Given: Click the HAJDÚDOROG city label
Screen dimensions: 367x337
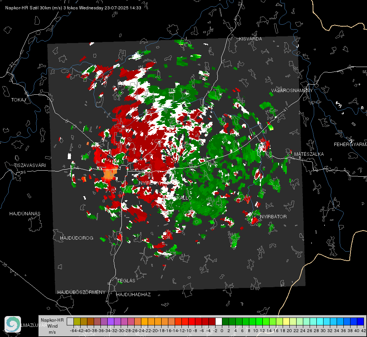Looking at the screenshot, I should 76,238.
